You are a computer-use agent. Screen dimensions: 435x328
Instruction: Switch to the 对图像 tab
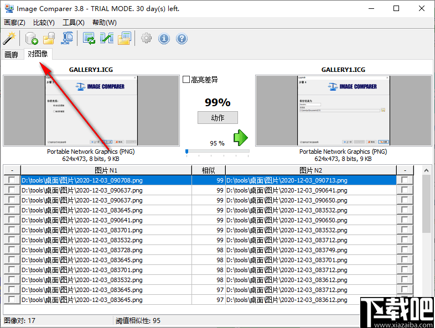pos(38,54)
